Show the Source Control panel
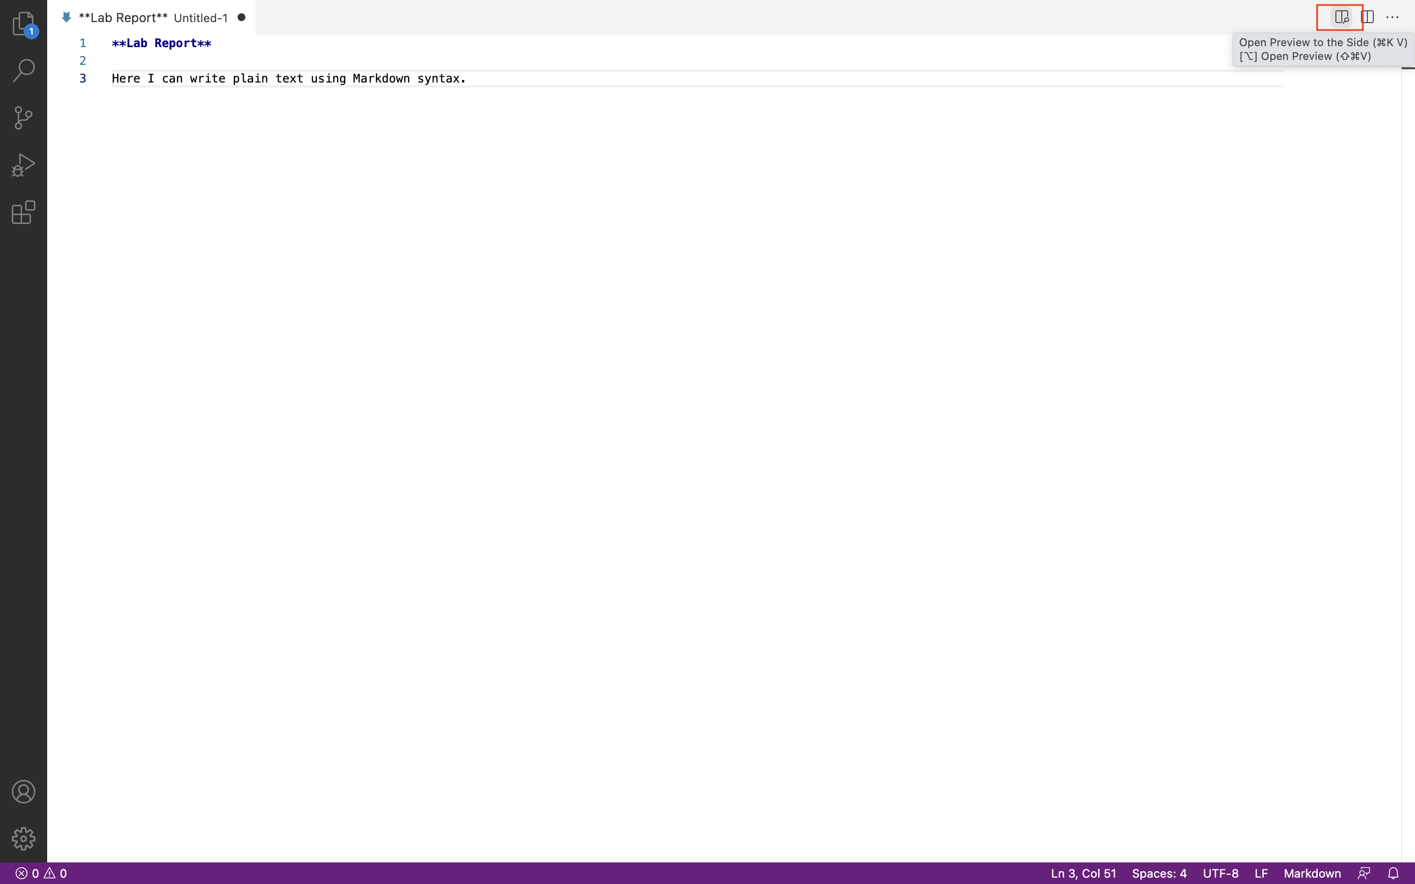1415x884 pixels. [x=24, y=117]
